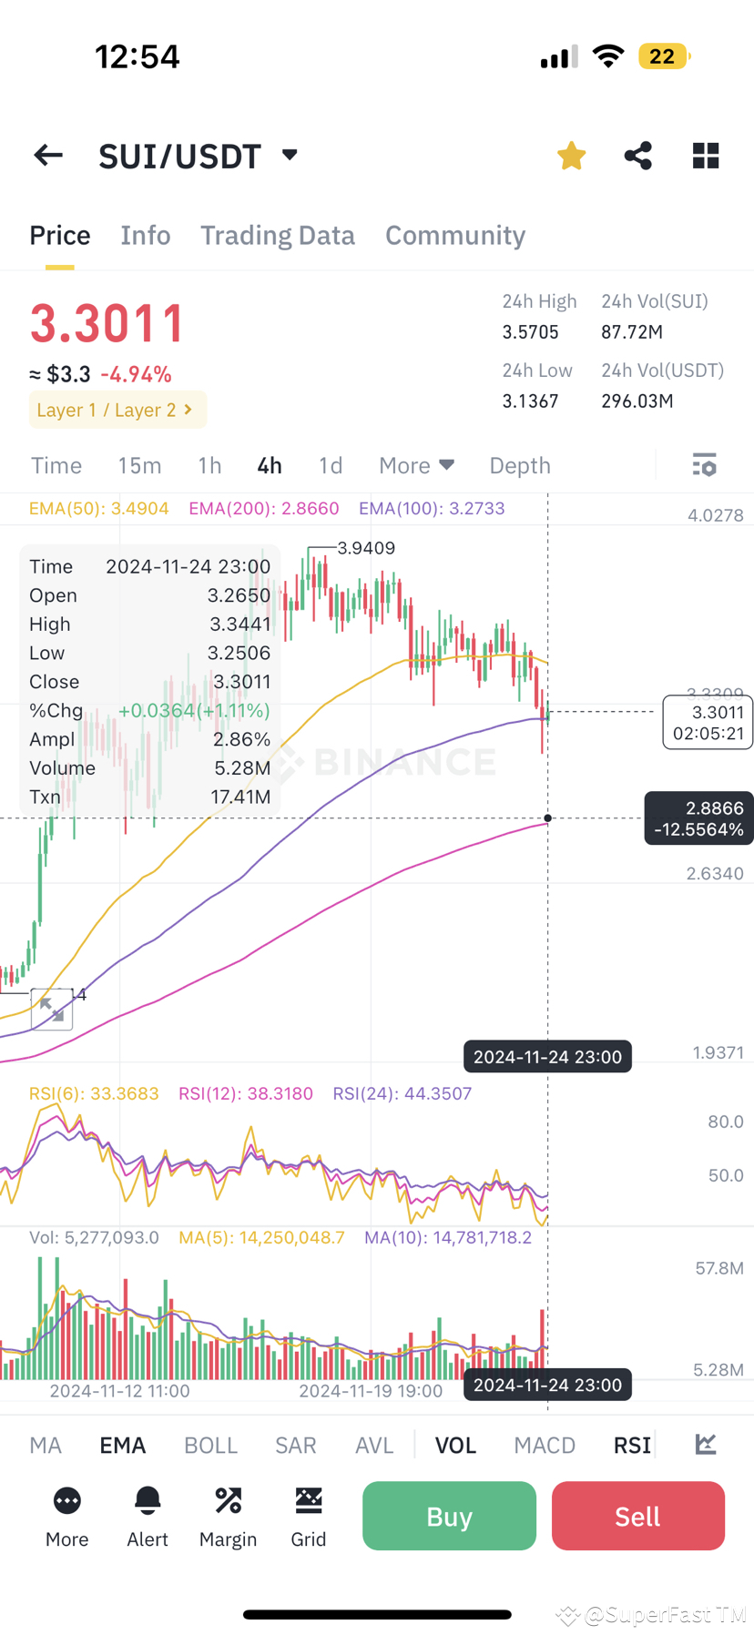The image size is (754, 1635).
Task: Enable the MACD indicator
Action: click(x=544, y=1445)
